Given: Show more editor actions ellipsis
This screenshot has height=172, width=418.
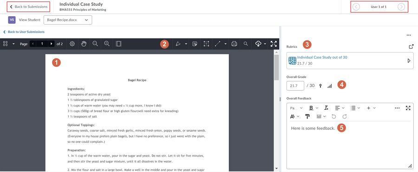Looking at the screenshot, I should pyautogui.click(x=397, y=108).
